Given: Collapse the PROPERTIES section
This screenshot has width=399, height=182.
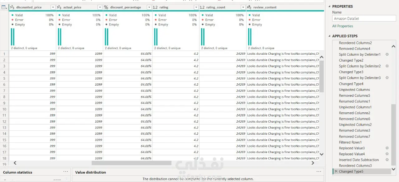Looking at the screenshot, I should tap(330, 7).
